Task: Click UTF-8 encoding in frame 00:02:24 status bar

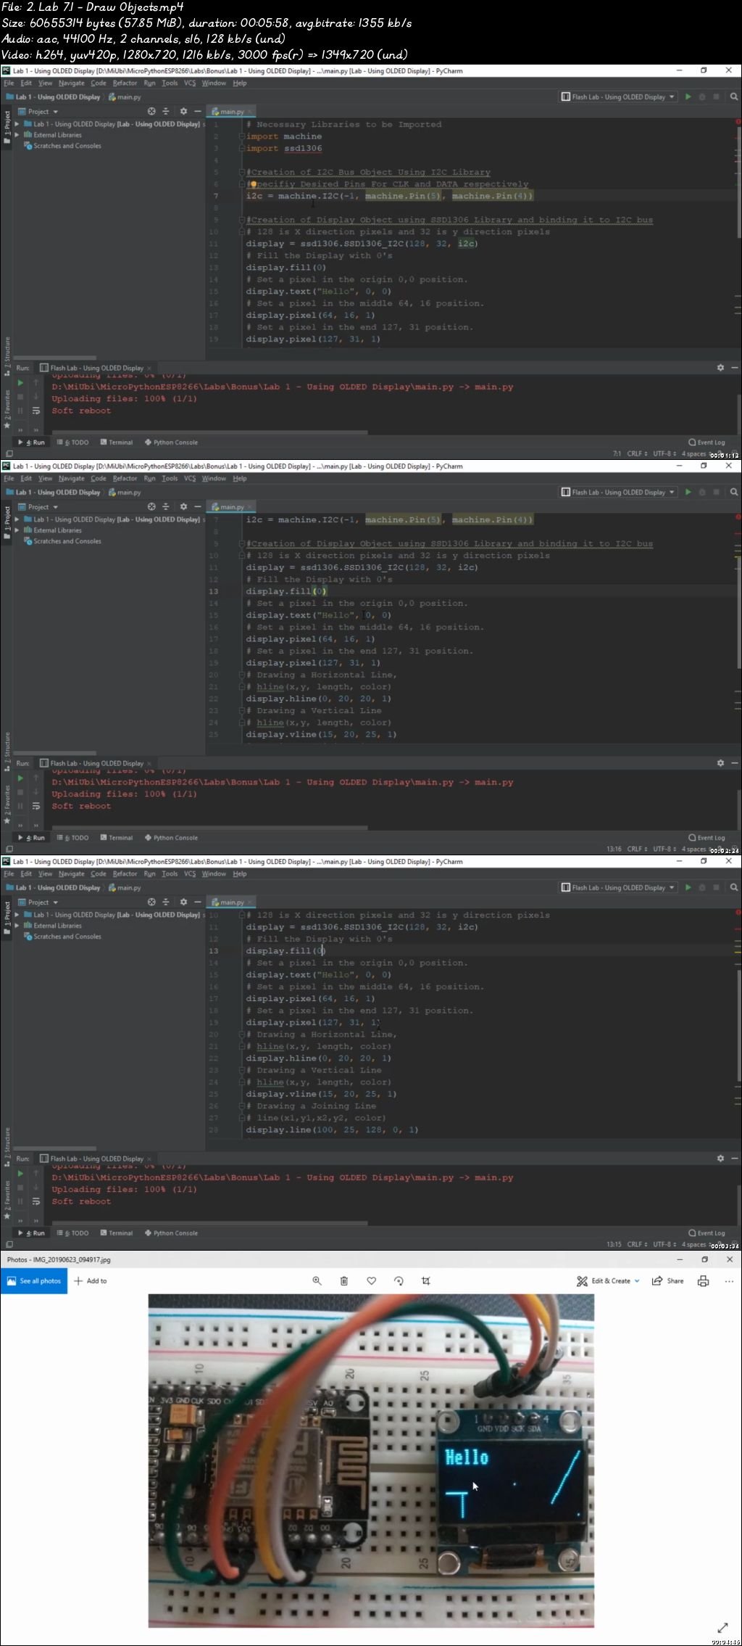Action: point(664,849)
